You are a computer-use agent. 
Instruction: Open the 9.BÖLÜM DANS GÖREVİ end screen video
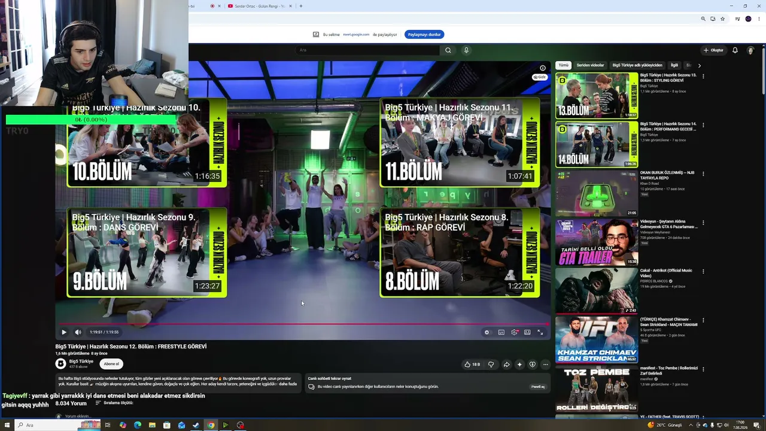[x=147, y=252]
